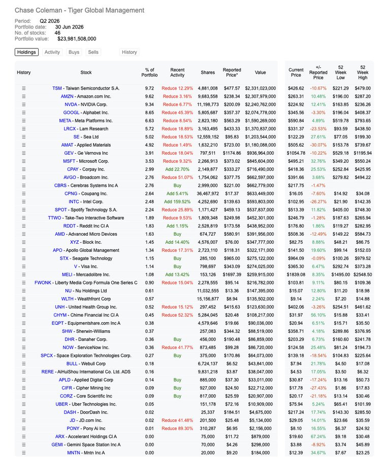Open history icon for APO row

tap(23, 250)
